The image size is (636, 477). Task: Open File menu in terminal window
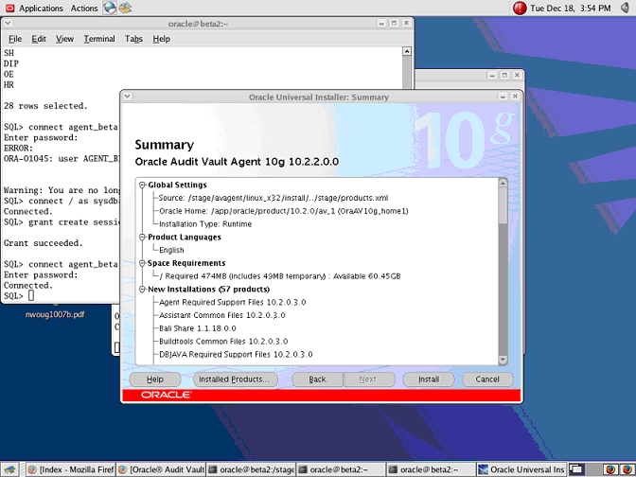tap(15, 39)
